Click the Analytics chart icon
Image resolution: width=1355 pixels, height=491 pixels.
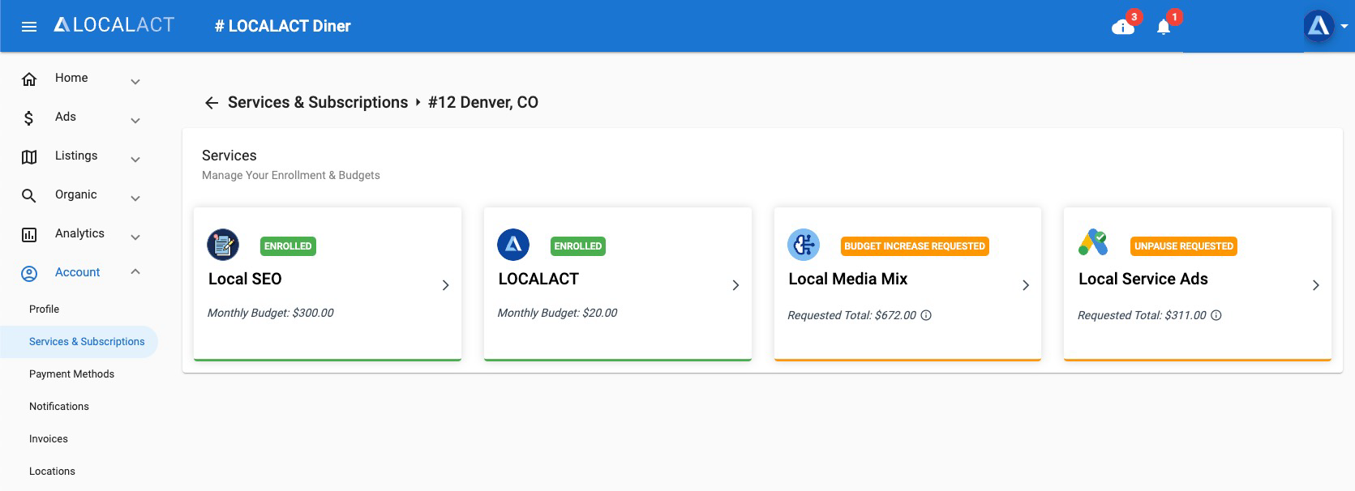(29, 235)
